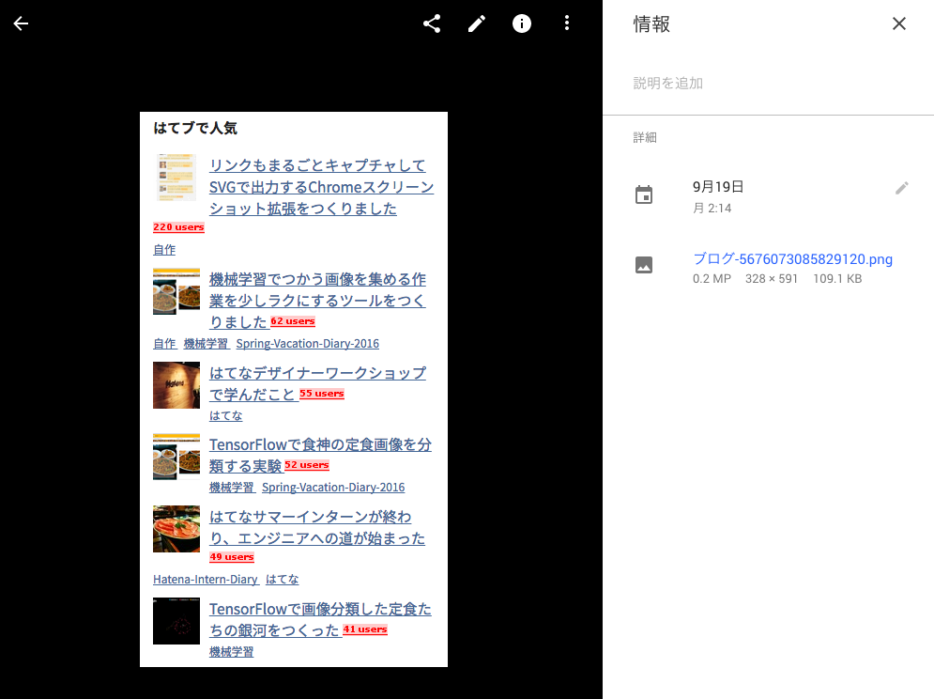Click the 詳細 section label
934x699 pixels.
click(x=645, y=138)
